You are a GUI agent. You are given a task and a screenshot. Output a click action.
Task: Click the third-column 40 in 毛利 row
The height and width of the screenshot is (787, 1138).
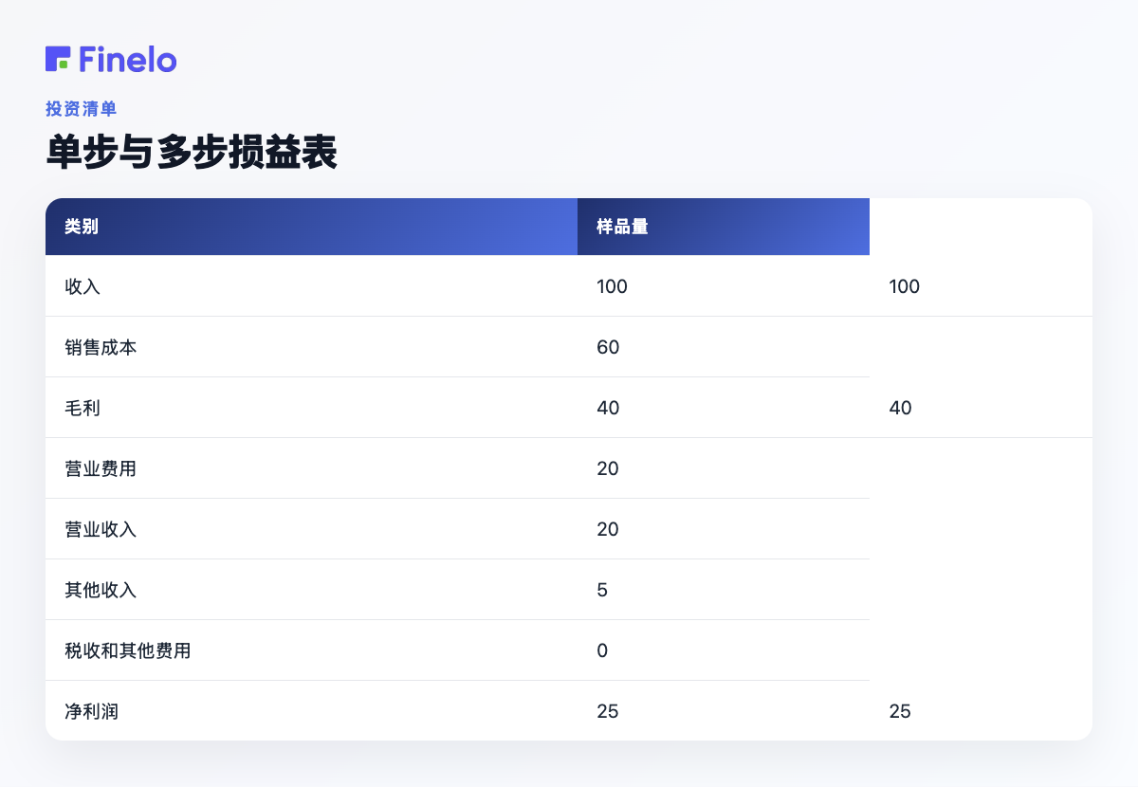pos(900,408)
